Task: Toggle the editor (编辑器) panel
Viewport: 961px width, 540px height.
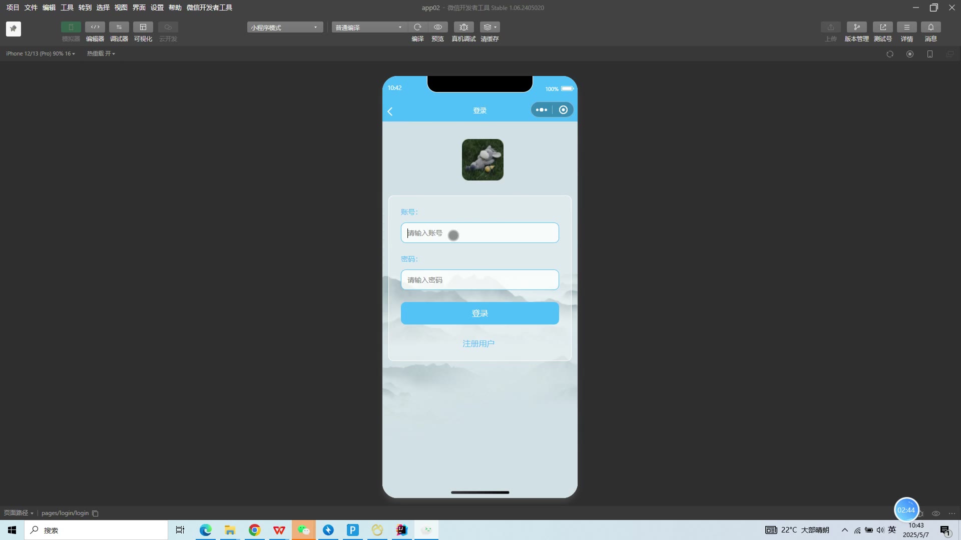Action: click(95, 27)
